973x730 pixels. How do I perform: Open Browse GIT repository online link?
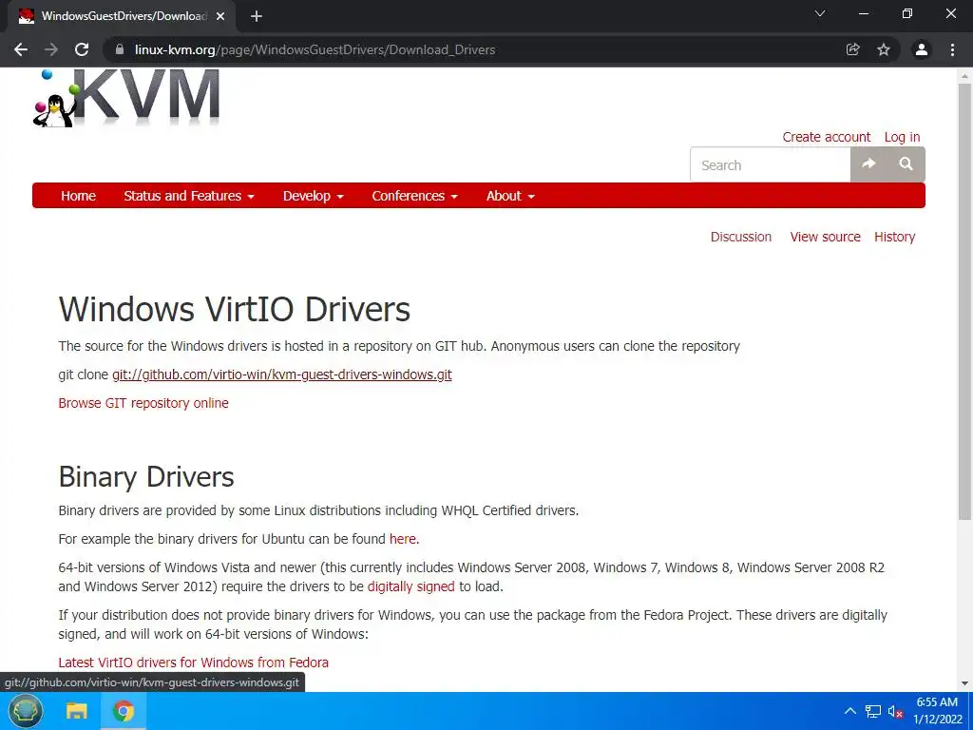coord(143,403)
